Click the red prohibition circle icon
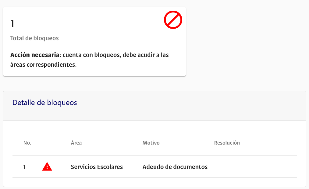Image resolution: width=309 pixels, height=189 pixels. tap(173, 20)
